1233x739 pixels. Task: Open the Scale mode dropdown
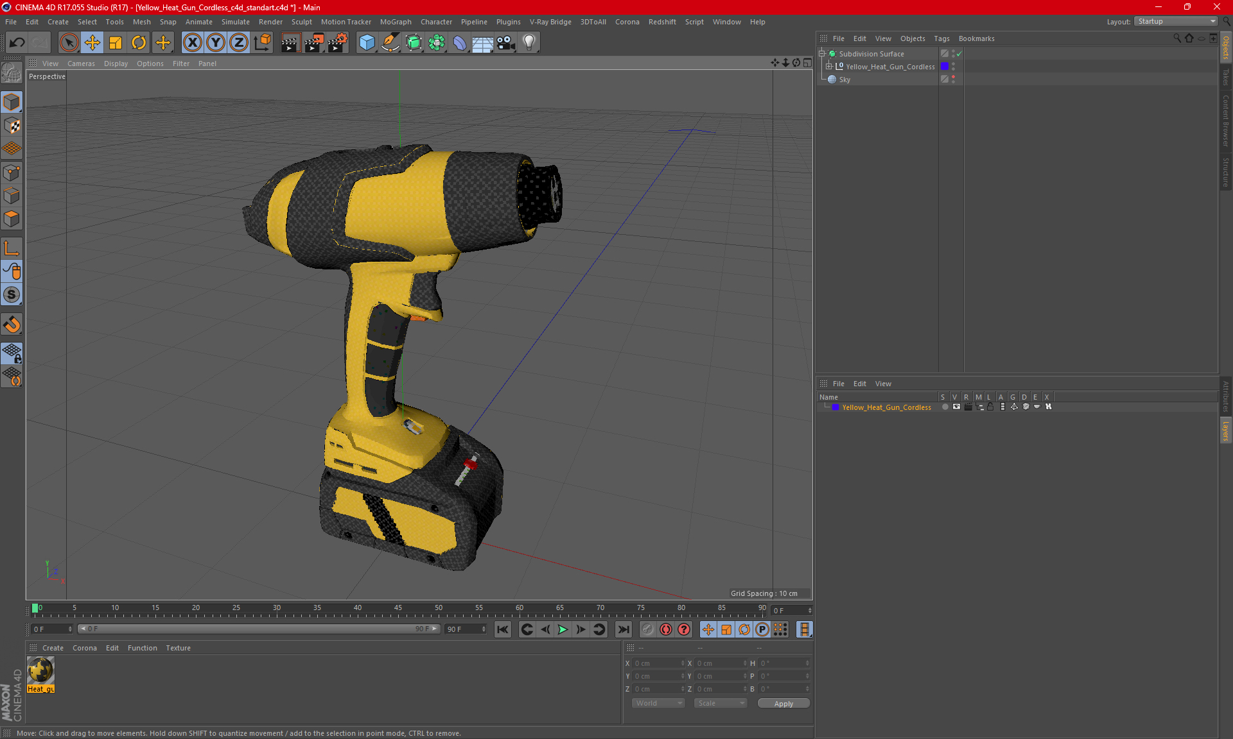tap(721, 703)
